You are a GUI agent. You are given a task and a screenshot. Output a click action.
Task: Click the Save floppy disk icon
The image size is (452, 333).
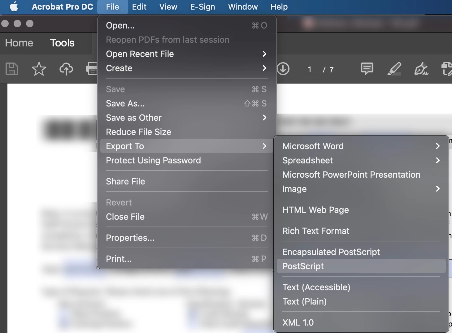pyautogui.click(x=12, y=69)
